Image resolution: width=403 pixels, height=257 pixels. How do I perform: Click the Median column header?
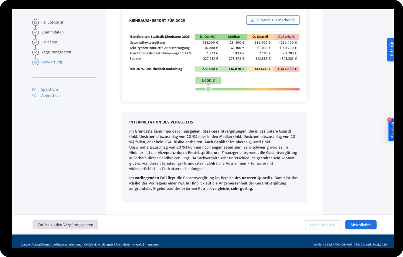pos(234,37)
